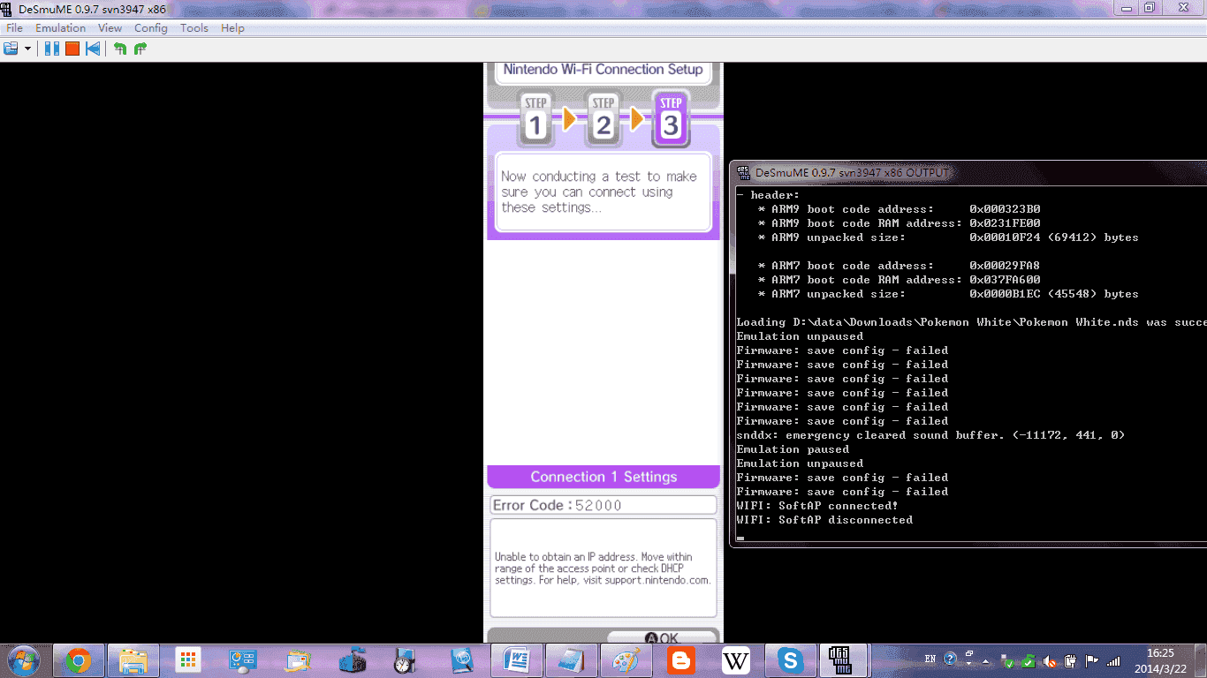This screenshot has height=678, width=1207.
Task: Open Skype from the taskbar
Action: coord(790,660)
